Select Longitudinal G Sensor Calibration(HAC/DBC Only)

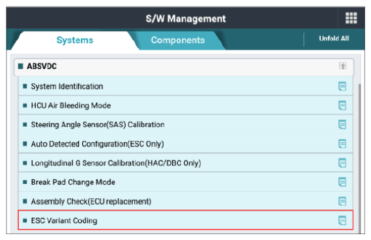(x=185, y=163)
